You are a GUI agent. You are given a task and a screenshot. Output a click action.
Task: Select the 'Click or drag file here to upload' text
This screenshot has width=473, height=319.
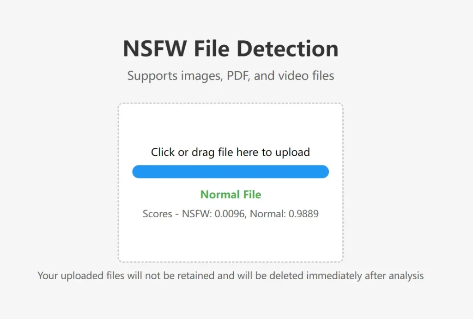tap(230, 152)
